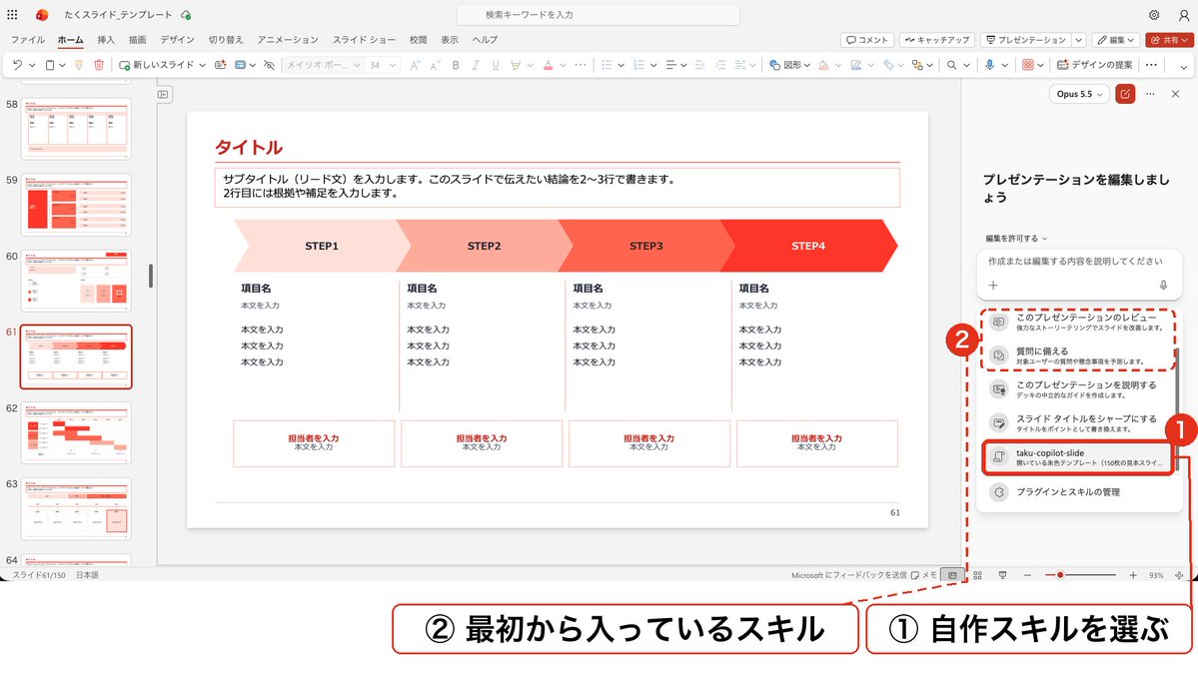Toggle the メモ notes pane
The width and height of the screenshot is (1198, 675).
(923, 575)
